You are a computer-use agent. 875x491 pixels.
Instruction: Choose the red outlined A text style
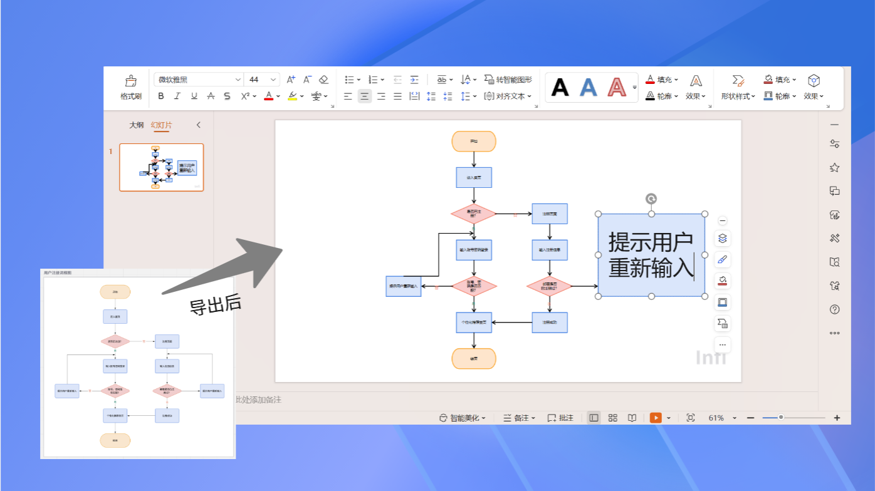coord(617,87)
